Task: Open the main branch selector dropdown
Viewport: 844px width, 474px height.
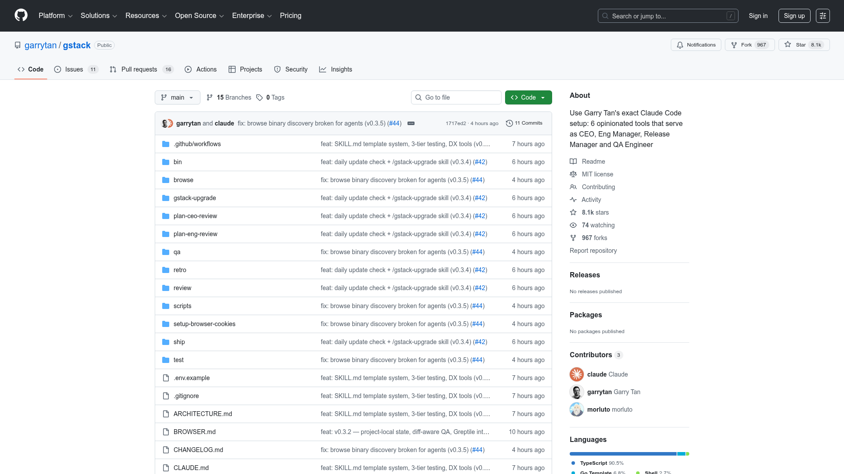Action: point(177,97)
